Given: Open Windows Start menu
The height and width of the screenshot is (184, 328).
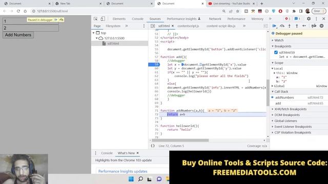Looking at the screenshot, I should pos(131,179).
